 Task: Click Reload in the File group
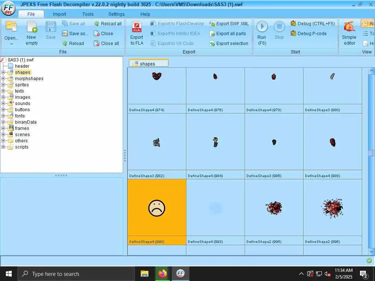tap(73, 43)
